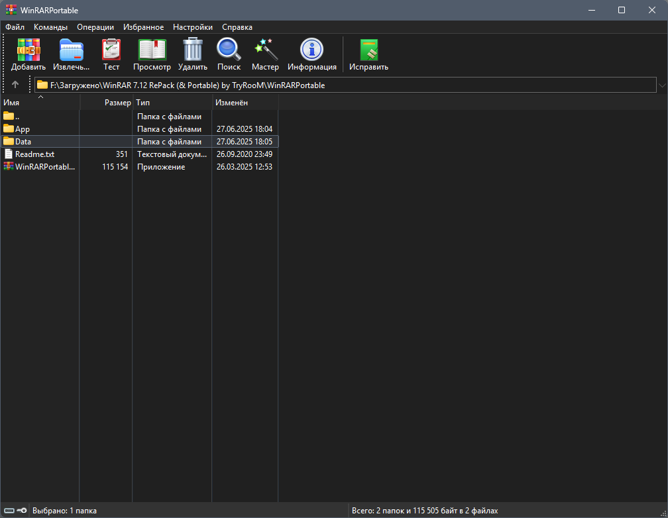Click the type Текстовый докум... cell
668x518 pixels.
172,154
